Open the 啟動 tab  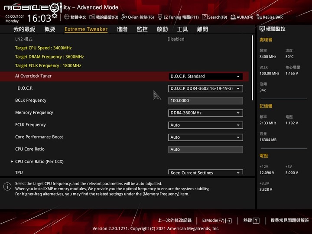click(162, 29)
